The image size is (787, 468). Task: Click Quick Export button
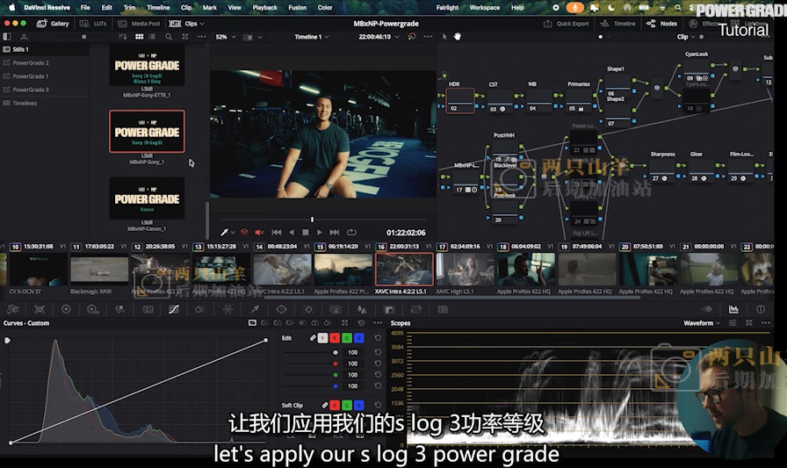tap(567, 24)
